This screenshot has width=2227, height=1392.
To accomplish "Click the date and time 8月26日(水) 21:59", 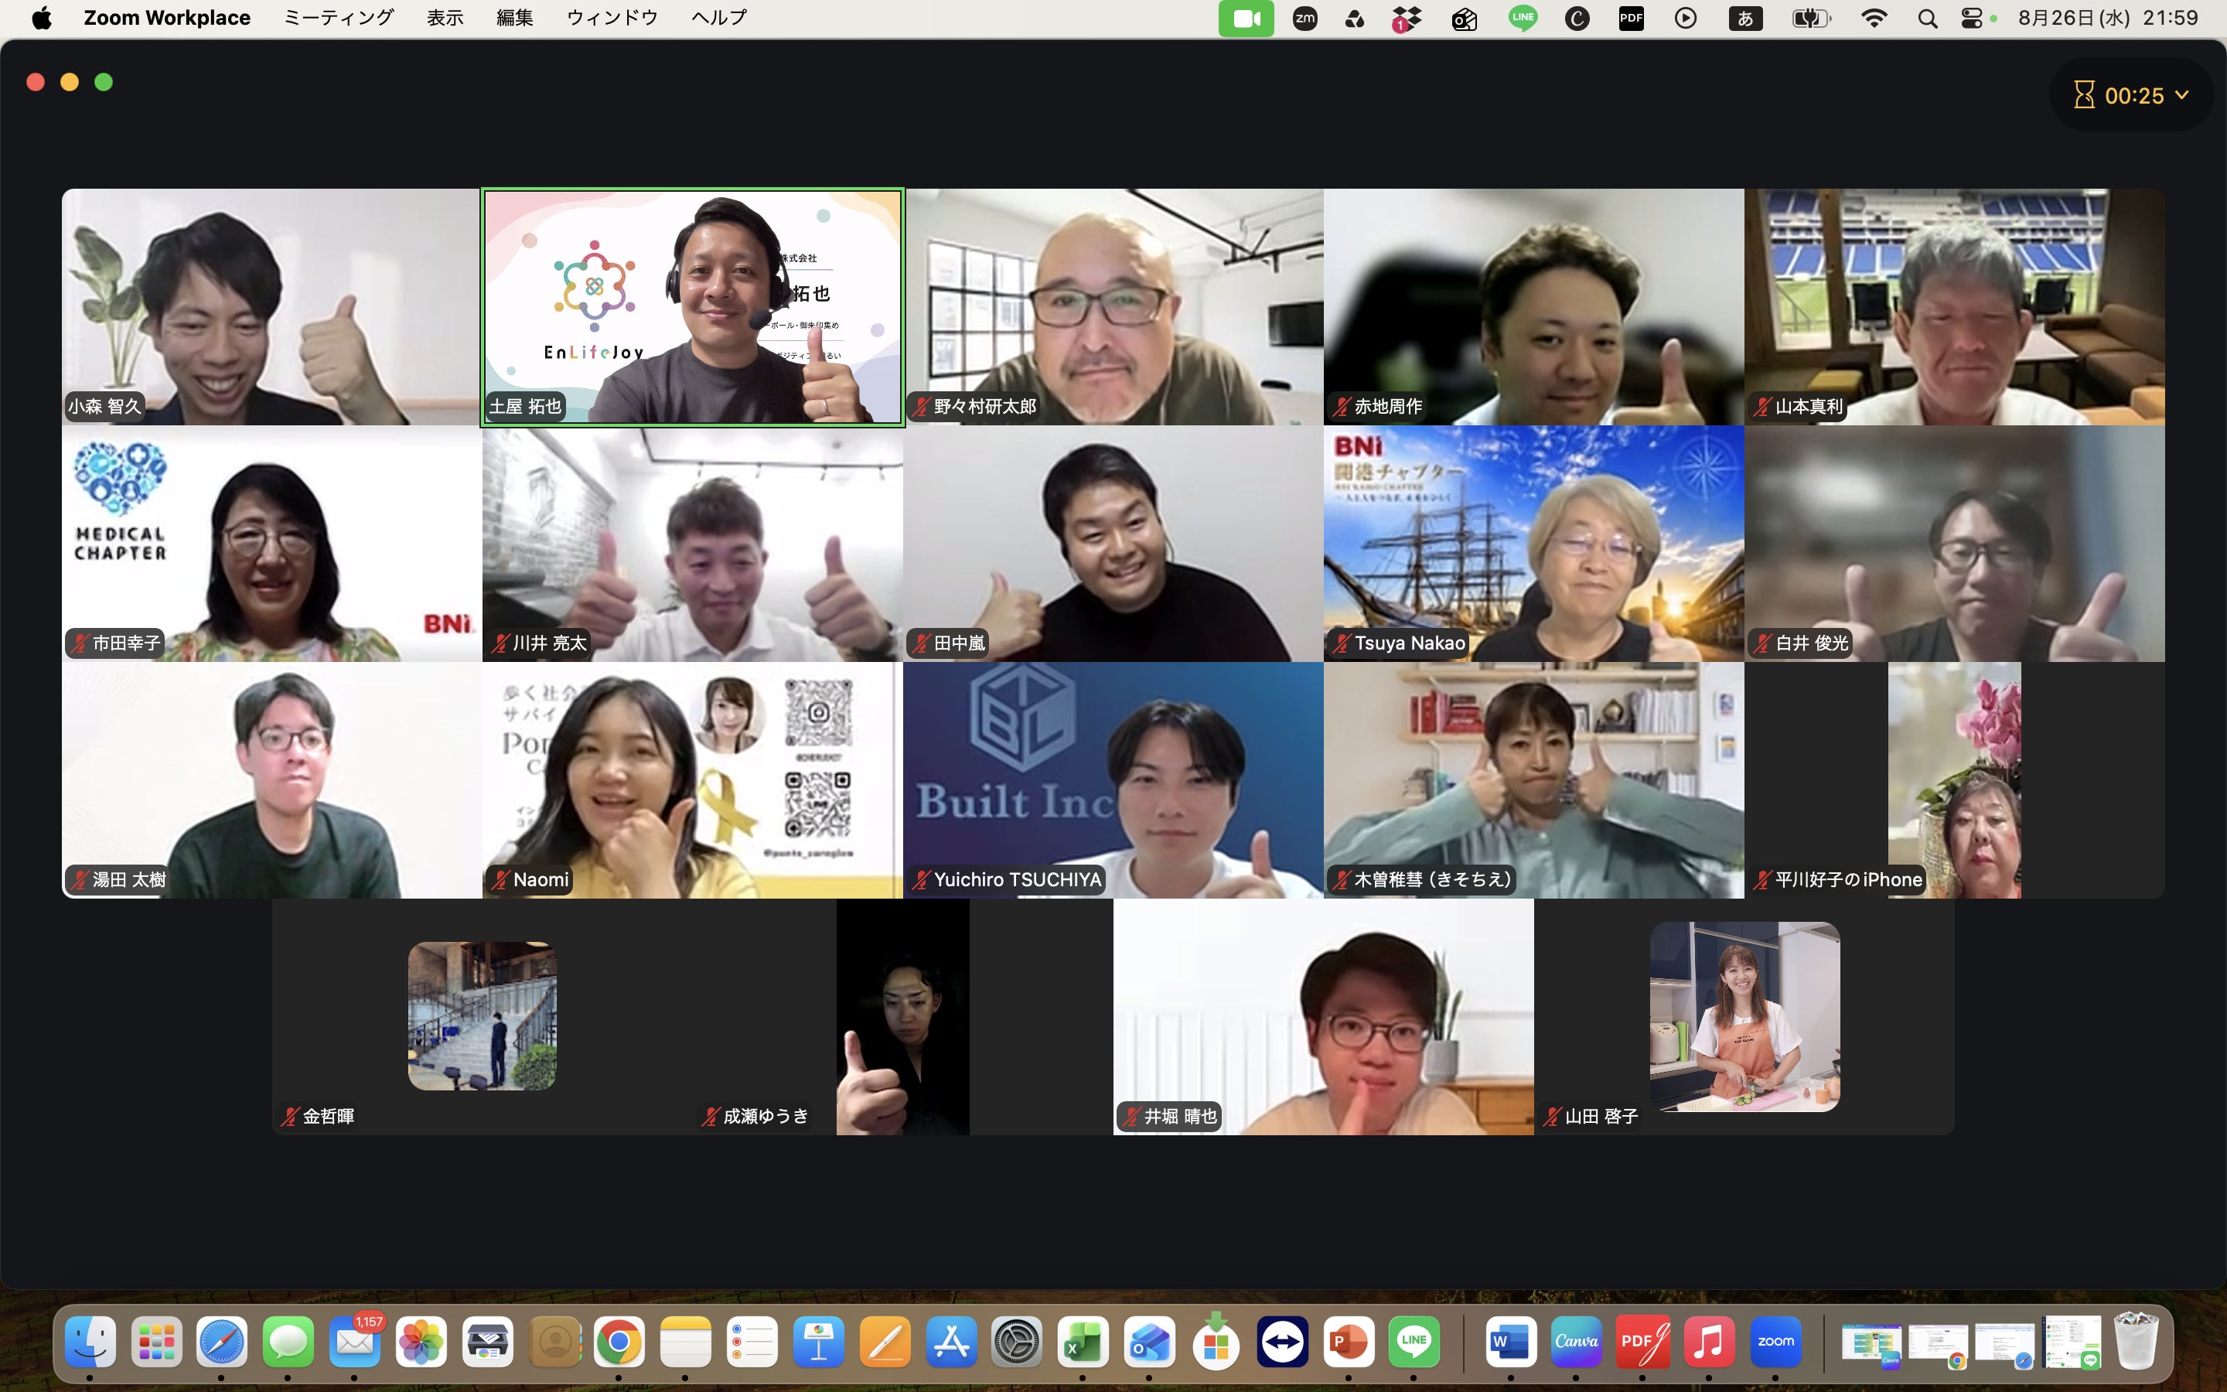I will (2107, 18).
